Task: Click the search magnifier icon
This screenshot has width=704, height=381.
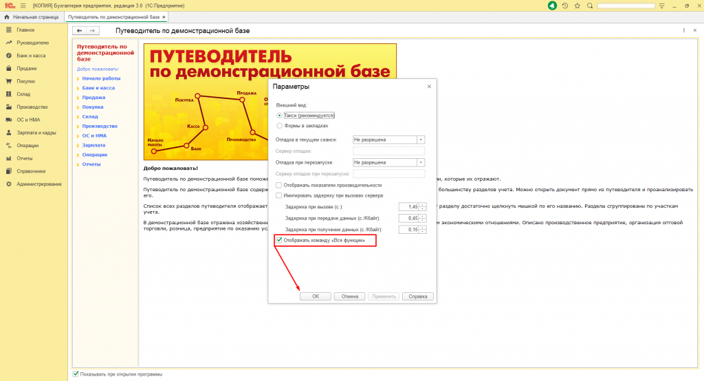Action: pyautogui.click(x=590, y=6)
